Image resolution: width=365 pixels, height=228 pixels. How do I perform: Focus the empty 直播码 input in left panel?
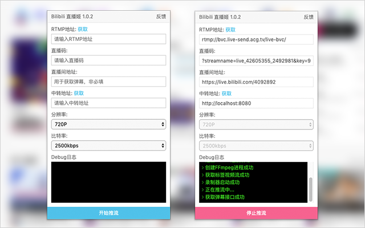[108, 60]
